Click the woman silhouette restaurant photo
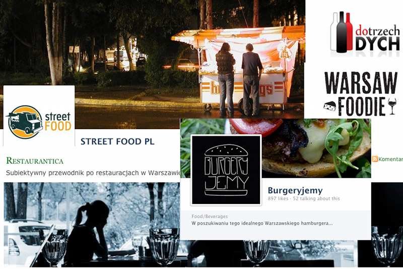The height and width of the screenshot is (269, 403). tap(92, 225)
